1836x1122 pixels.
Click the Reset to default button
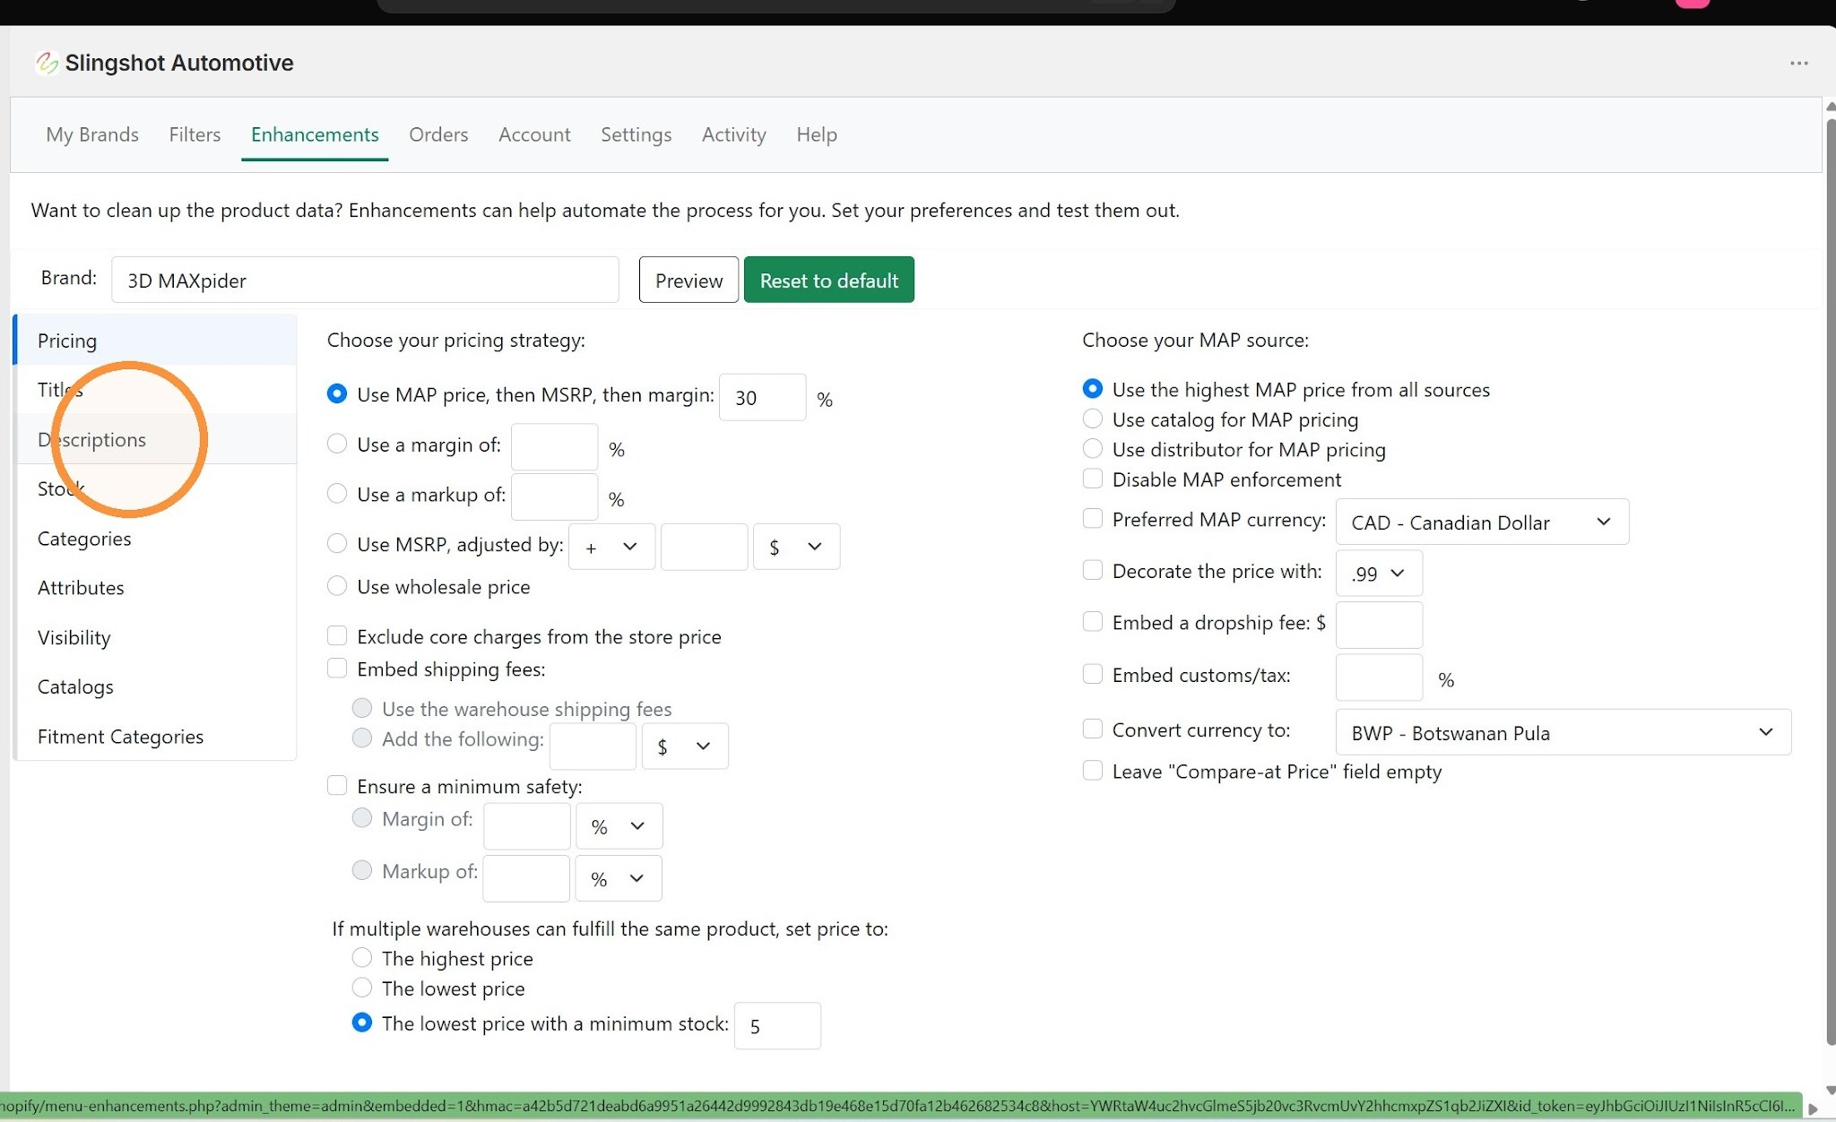click(829, 280)
